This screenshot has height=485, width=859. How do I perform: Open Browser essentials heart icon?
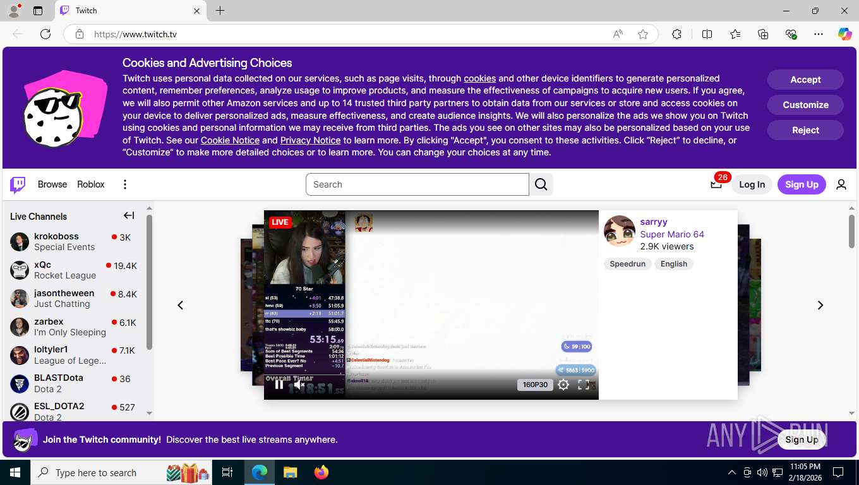tap(791, 34)
